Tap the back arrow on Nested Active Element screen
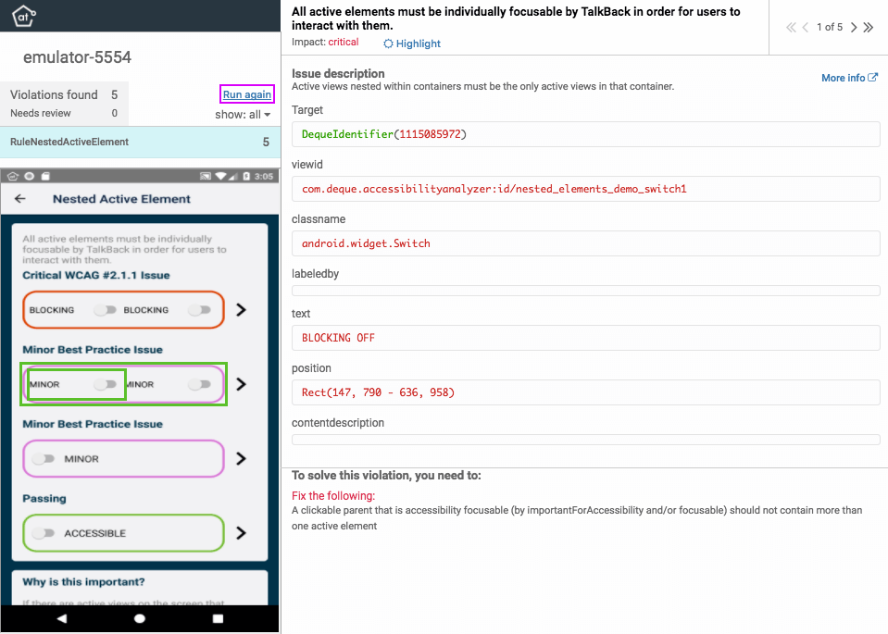 pyautogui.click(x=20, y=199)
